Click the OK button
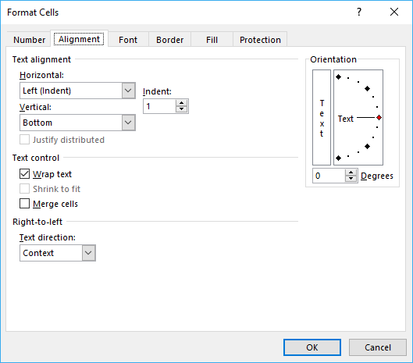 click(312, 347)
